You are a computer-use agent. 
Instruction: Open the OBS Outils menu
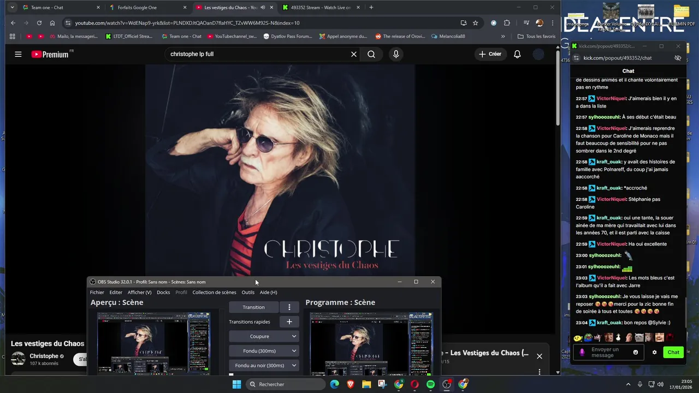248,293
